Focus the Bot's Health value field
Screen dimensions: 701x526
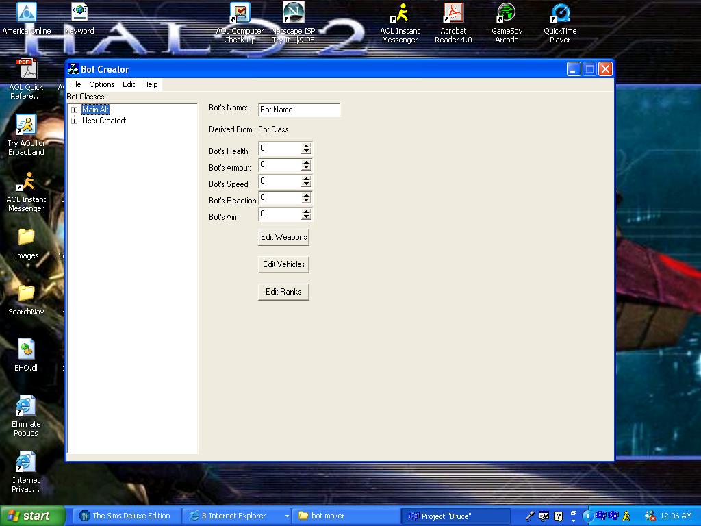280,149
